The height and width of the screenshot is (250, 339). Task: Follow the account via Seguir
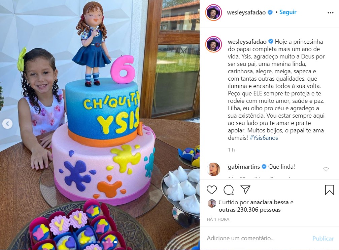tap(288, 12)
